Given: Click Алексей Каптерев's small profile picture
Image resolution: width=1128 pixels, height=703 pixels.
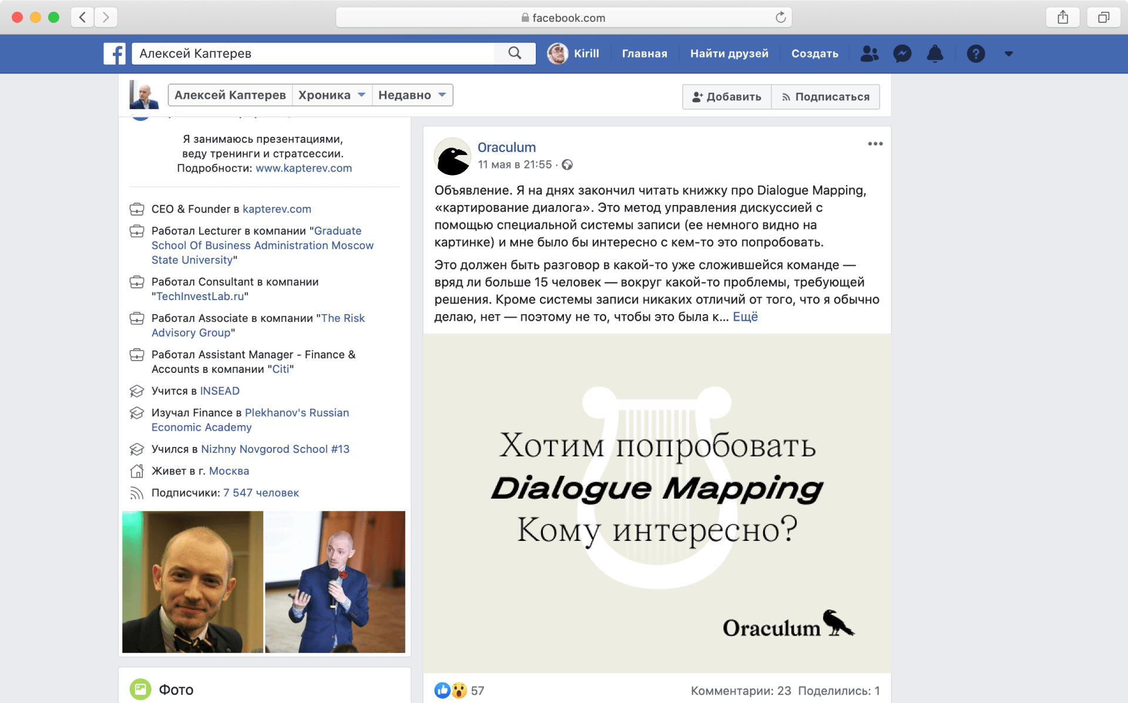Looking at the screenshot, I should 144,95.
